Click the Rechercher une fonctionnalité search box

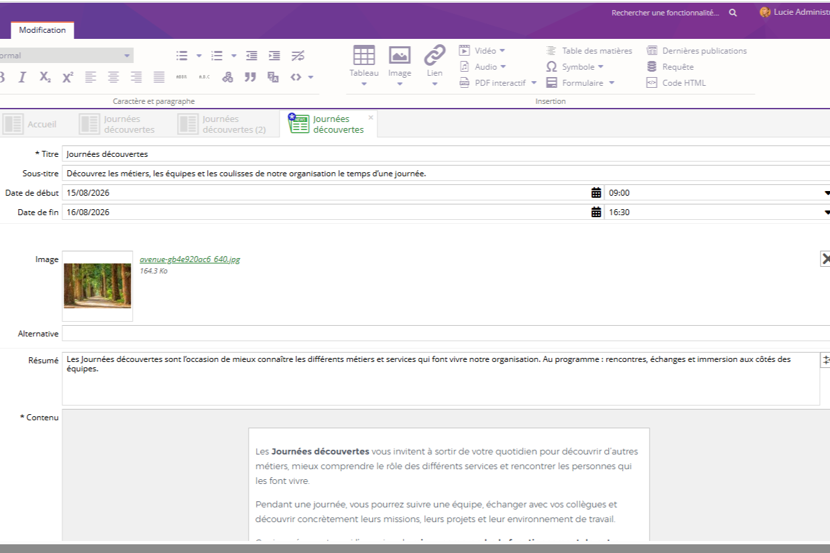(665, 13)
